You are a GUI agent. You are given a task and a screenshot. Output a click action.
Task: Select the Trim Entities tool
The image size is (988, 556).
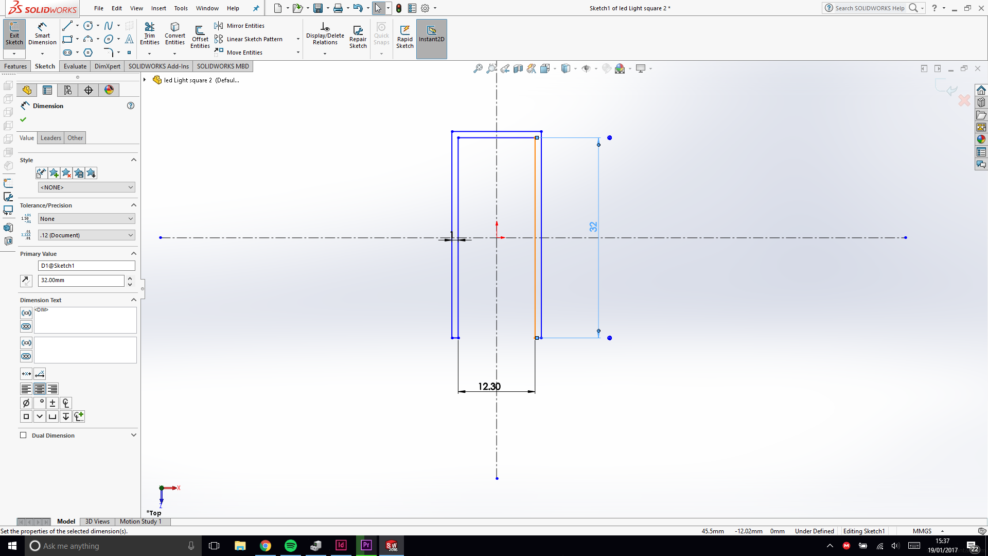(x=149, y=33)
